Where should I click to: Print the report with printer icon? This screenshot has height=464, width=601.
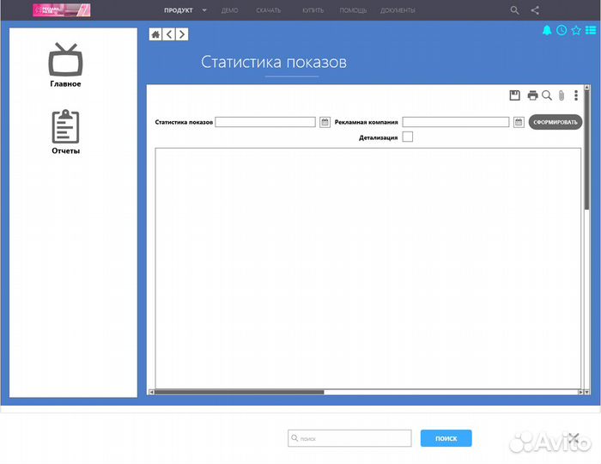coord(532,95)
